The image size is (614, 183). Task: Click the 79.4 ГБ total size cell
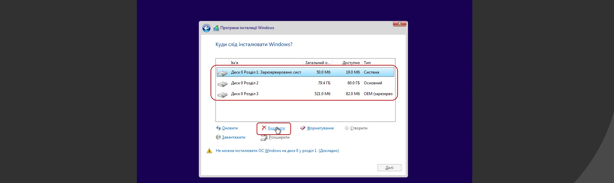[x=324, y=83]
